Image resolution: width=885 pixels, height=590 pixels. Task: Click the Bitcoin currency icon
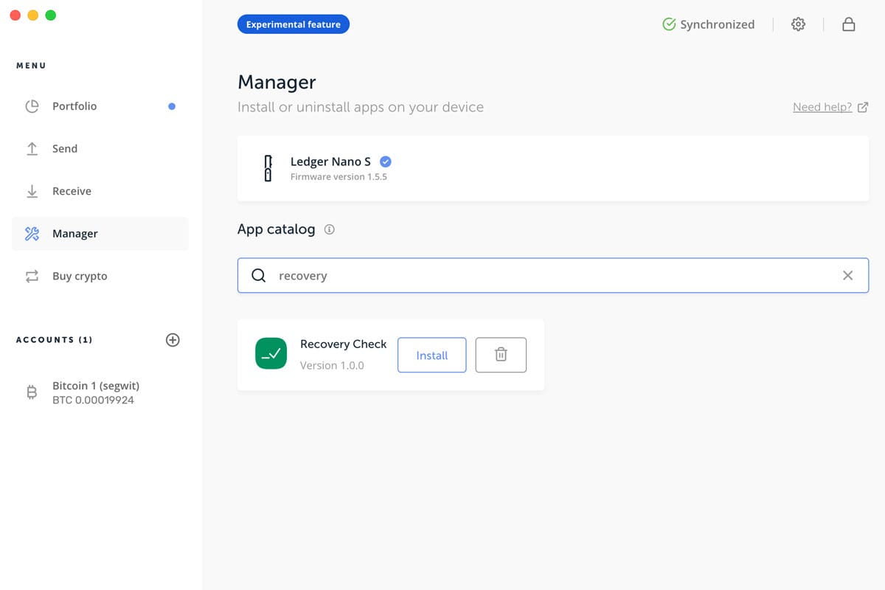[32, 392]
